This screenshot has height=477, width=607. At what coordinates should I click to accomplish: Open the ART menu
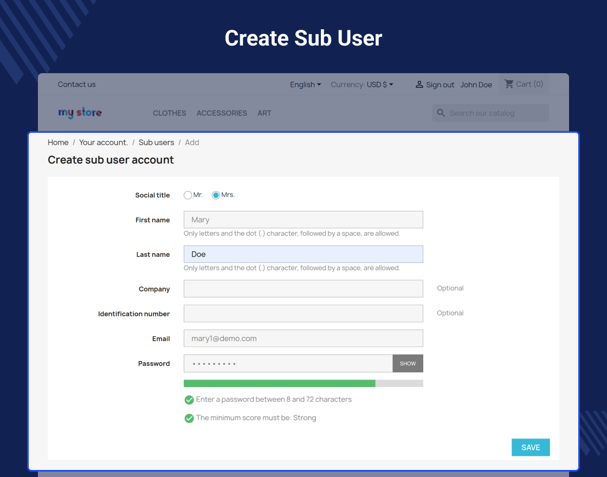[x=264, y=113]
